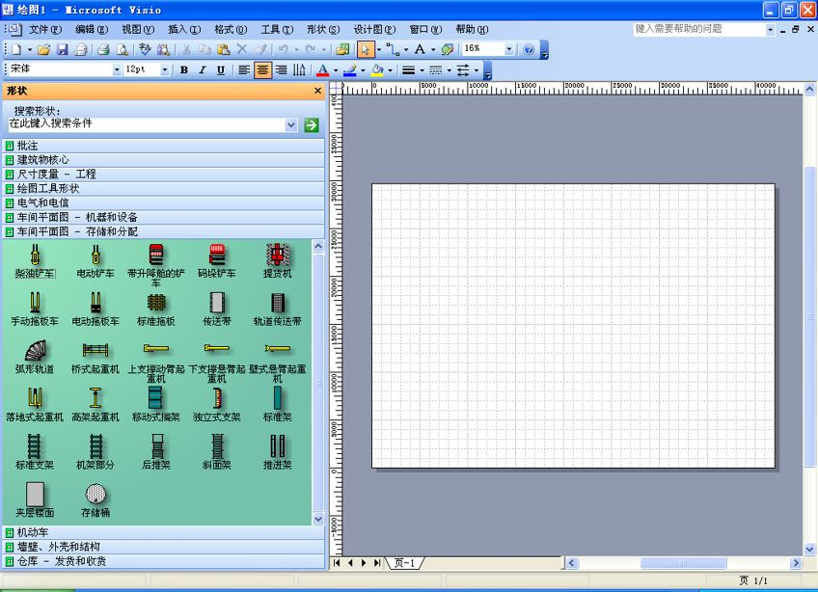Screen dimensions: 818x592
Task: Pick the 推进架 shape
Action: [278, 453]
